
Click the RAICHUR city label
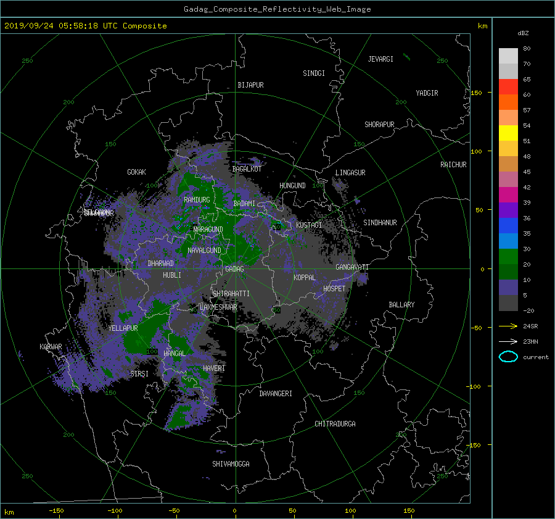tap(453, 165)
